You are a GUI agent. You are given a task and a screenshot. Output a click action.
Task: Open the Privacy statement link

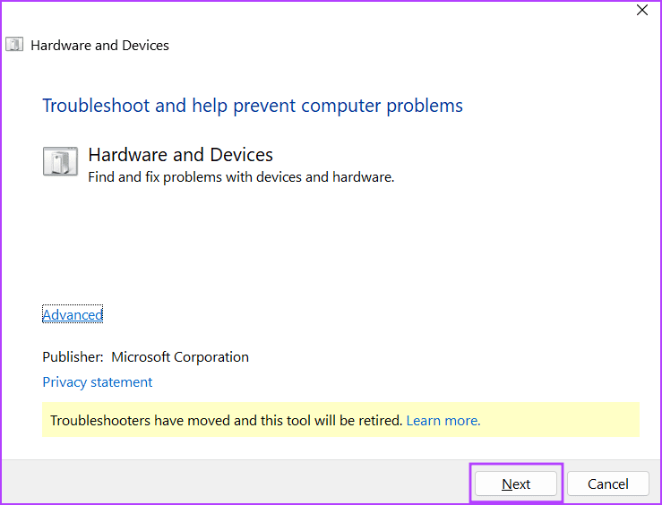point(98,382)
